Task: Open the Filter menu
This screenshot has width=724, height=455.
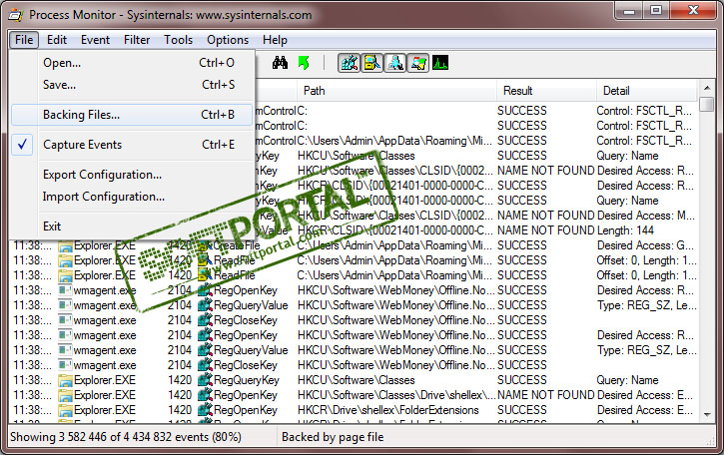Action: click(x=137, y=40)
